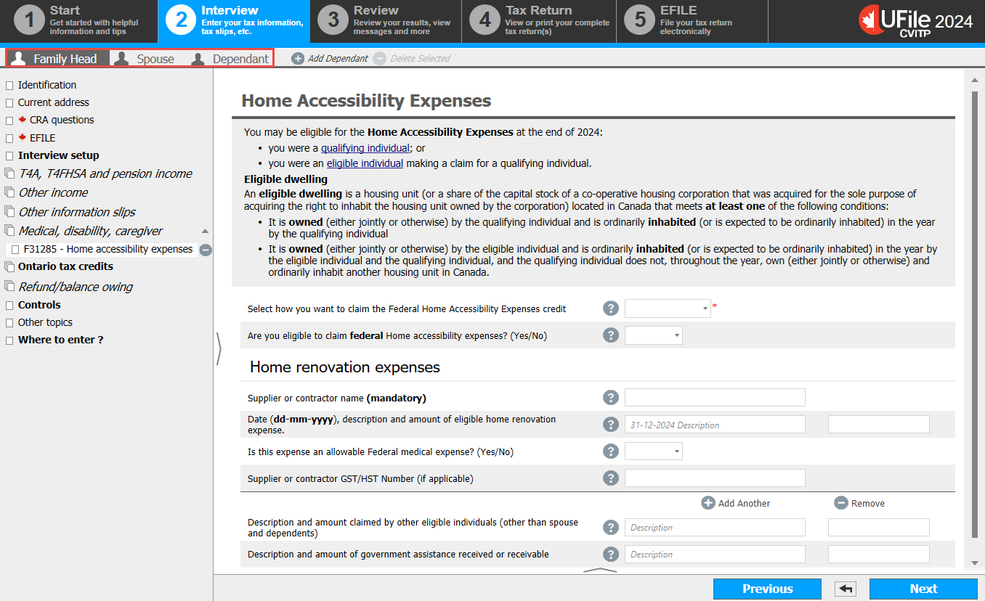
Task: Open the qualifying individual link
Action: pos(366,148)
